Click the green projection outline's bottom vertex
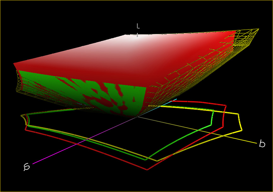 tap(146, 160)
